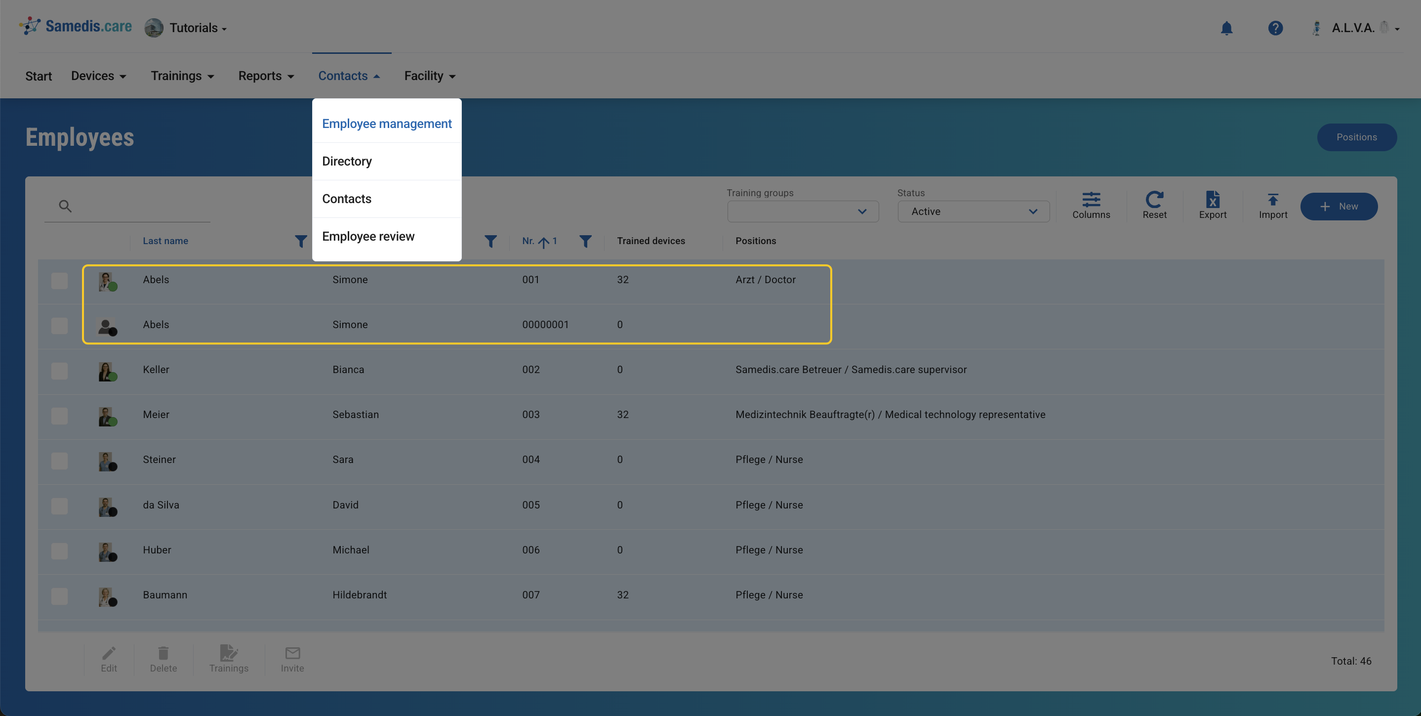
Task: Click the New employee button
Action: [x=1338, y=207]
